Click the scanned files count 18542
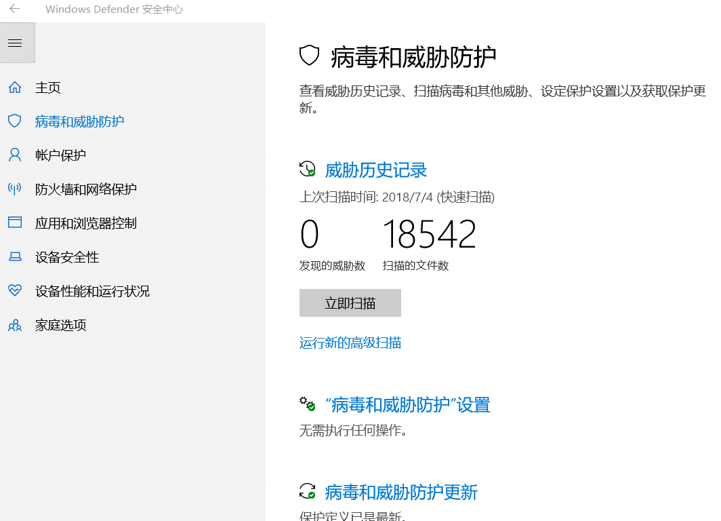The height and width of the screenshot is (521, 721). click(x=429, y=234)
